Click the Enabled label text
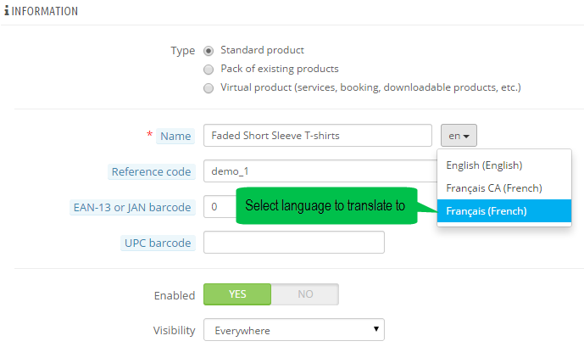Screen dimensions: 584x358 click(x=175, y=296)
